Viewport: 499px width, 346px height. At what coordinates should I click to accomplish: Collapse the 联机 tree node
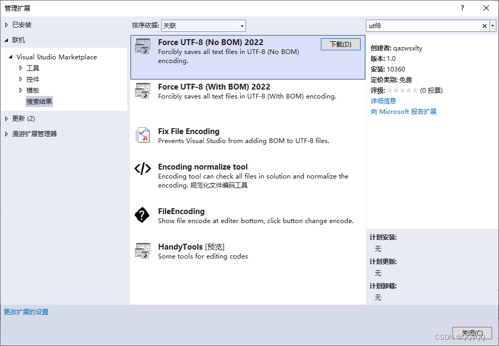(6, 40)
